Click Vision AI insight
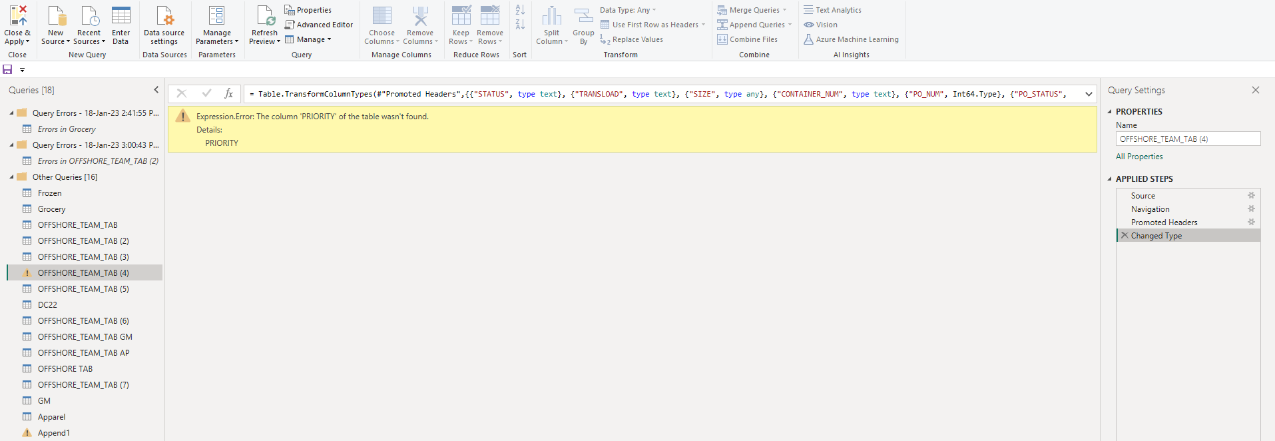 pos(820,25)
